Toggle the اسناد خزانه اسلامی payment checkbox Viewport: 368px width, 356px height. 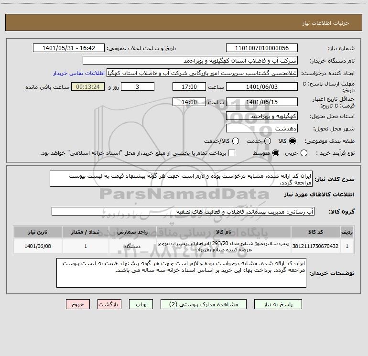click(232, 153)
